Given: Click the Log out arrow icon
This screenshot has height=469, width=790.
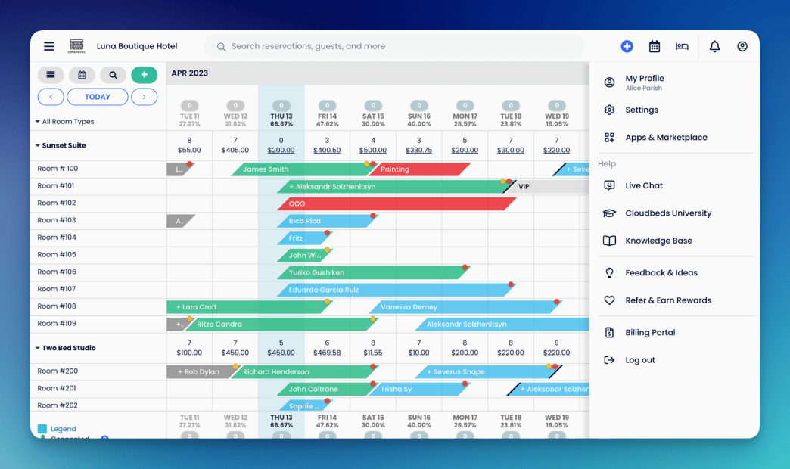Looking at the screenshot, I should [609, 360].
